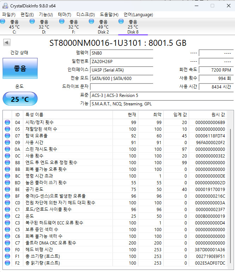The image size is (235, 272).
Task: Click the features field S.M.A.R.T., NCQ
Action: (x=162, y=104)
